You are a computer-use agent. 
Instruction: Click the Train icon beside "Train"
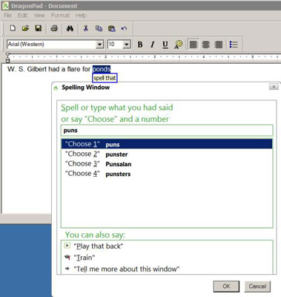point(67,258)
